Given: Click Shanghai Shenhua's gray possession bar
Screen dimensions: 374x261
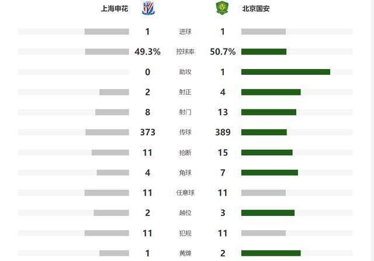Looking at the screenshot, I should tap(106, 51).
